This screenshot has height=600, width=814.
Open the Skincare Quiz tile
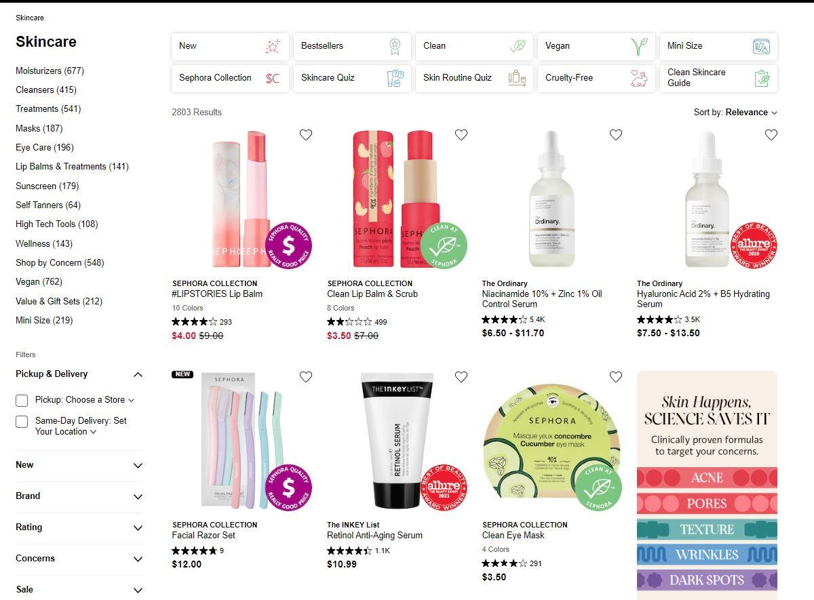(352, 78)
